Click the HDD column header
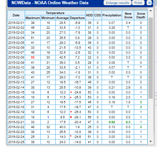 pos(90,15)
